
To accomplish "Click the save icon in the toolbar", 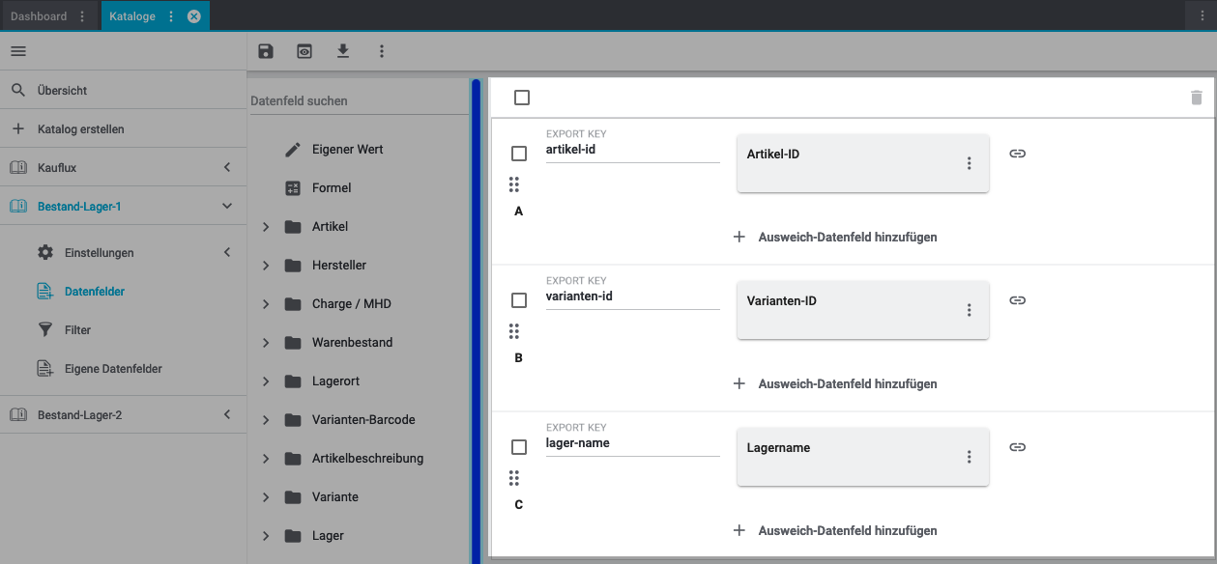I will point(266,51).
